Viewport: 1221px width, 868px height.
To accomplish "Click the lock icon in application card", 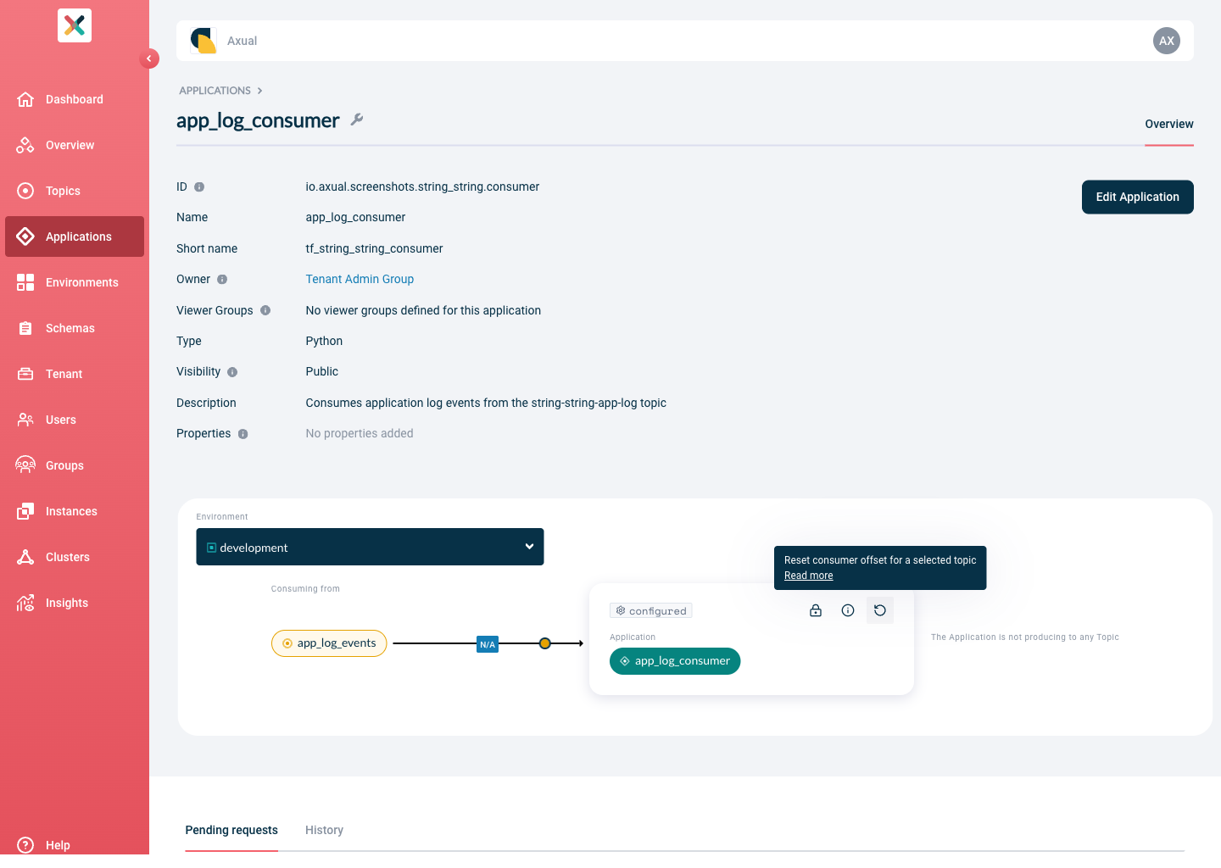I will [816, 610].
